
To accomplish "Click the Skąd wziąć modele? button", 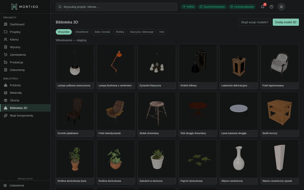I will click(255, 22).
